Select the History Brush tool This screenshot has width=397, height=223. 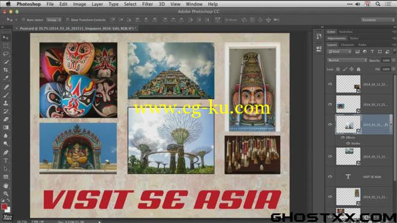point(5,111)
